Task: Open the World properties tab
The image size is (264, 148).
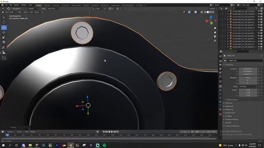Action: coord(220,77)
